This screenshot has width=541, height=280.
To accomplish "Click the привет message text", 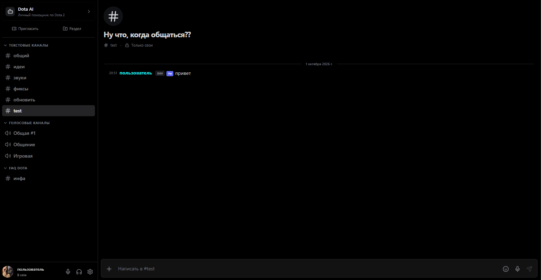I will [x=183, y=73].
